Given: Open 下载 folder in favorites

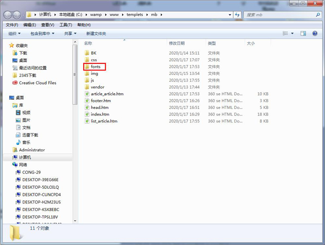Looking at the screenshot, I should tap(20, 53).
